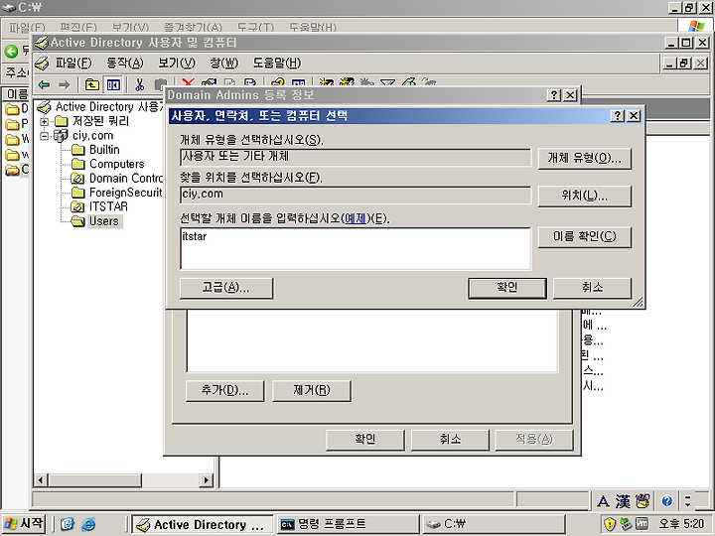Click the Active Directory taskbar button
This screenshot has height=536, width=715.
pos(203,524)
